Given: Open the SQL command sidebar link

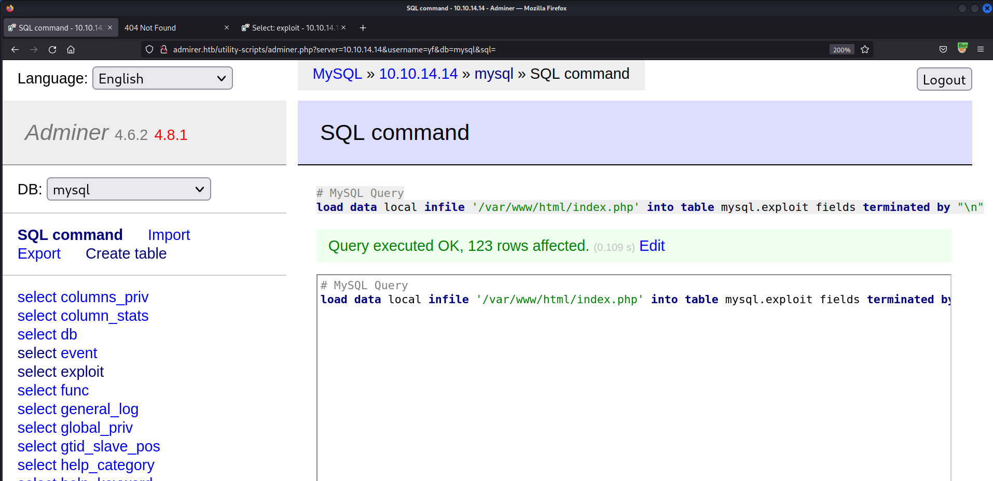Looking at the screenshot, I should (x=70, y=235).
